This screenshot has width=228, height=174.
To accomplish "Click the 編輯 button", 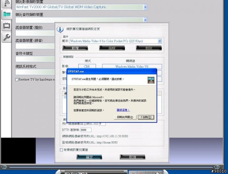I will 112,48.
